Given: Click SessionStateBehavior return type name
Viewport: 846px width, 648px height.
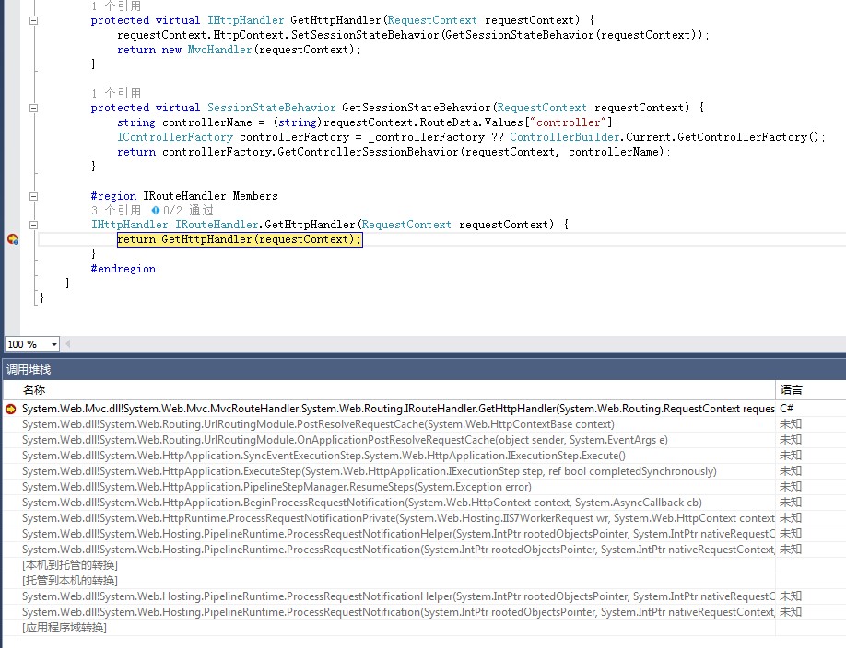Looking at the screenshot, I should pyautogui.click(x=271, y=108).
